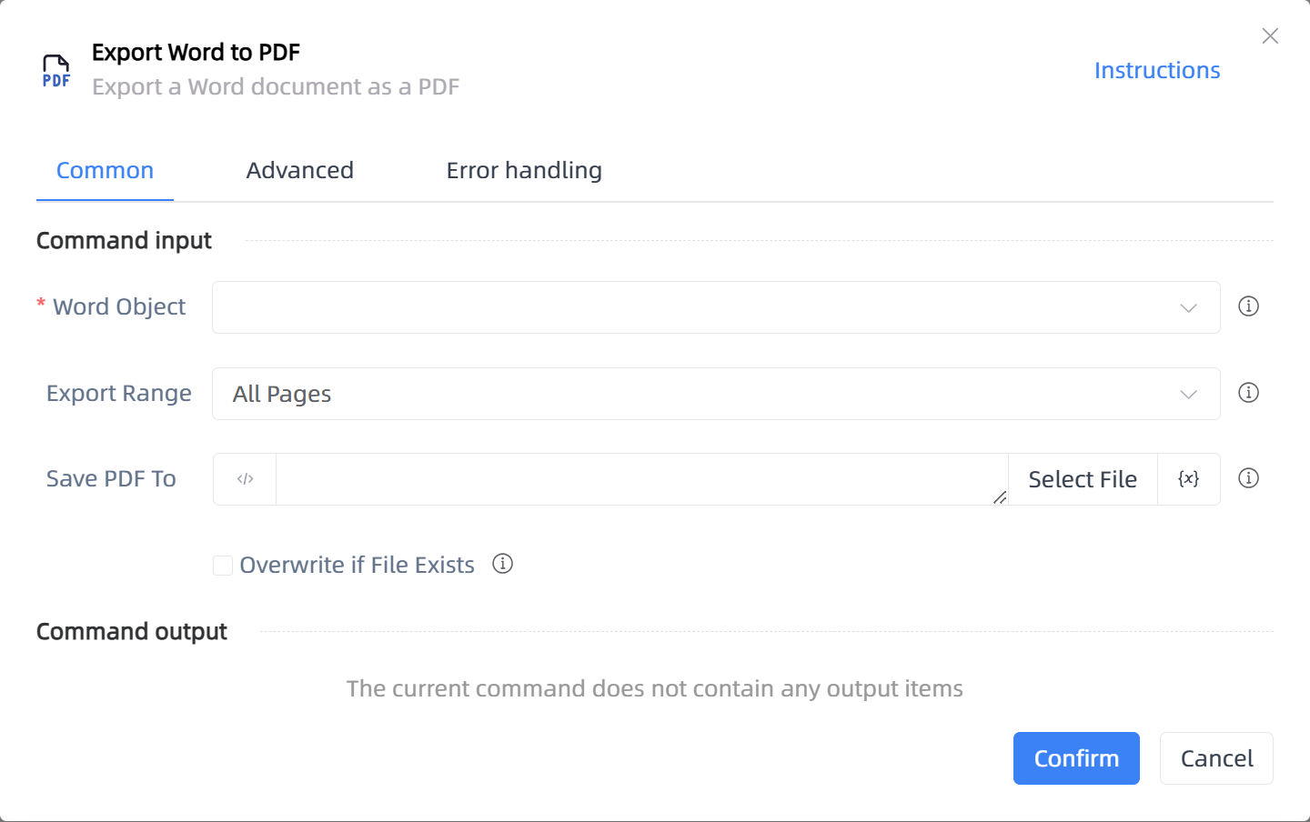Show info tooltip for Save PDF To
This screenshot has width=1310, height=822.
(1248, 478)
